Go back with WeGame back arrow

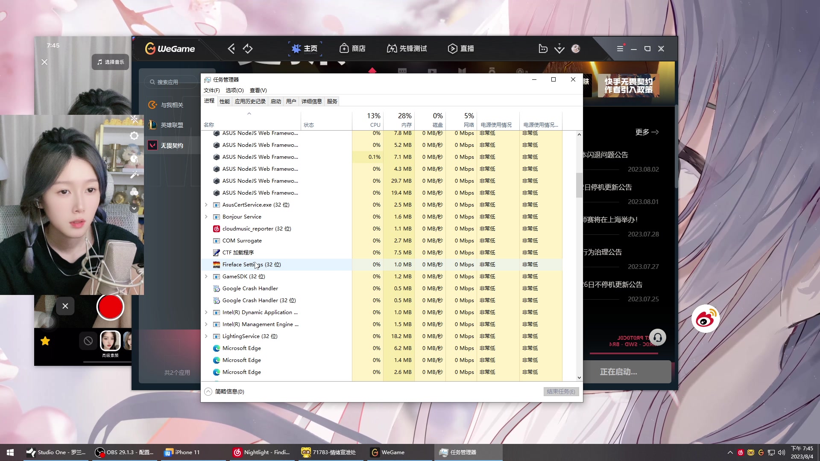tap(231, 49)
